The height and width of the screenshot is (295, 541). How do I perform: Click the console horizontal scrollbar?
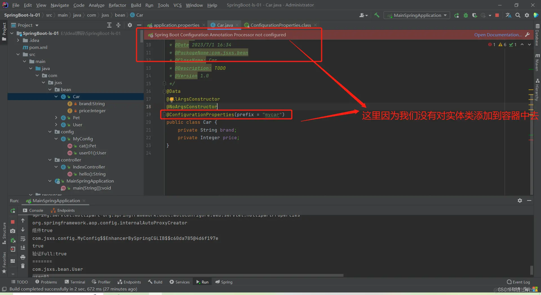(x=188, y=275)
